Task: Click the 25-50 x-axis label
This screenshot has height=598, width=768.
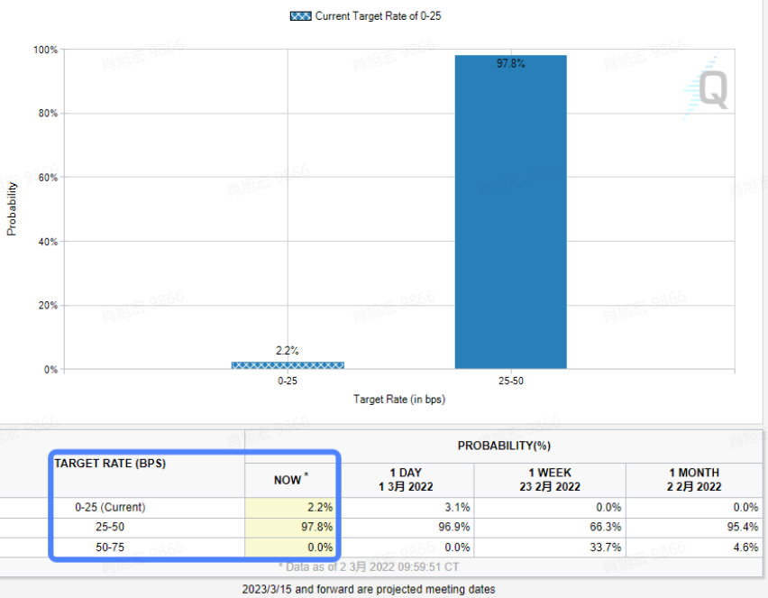Action: point(510,381)
